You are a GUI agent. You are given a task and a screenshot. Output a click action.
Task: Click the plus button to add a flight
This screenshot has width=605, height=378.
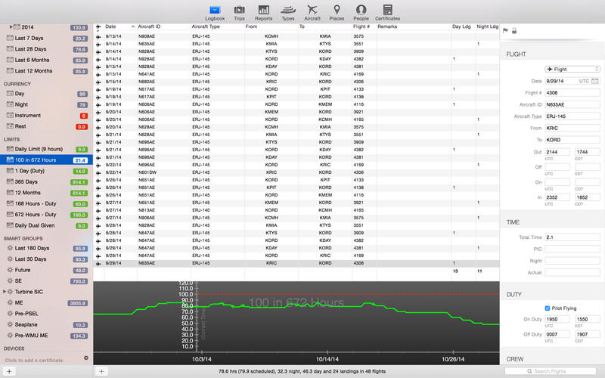coord(102,371)
